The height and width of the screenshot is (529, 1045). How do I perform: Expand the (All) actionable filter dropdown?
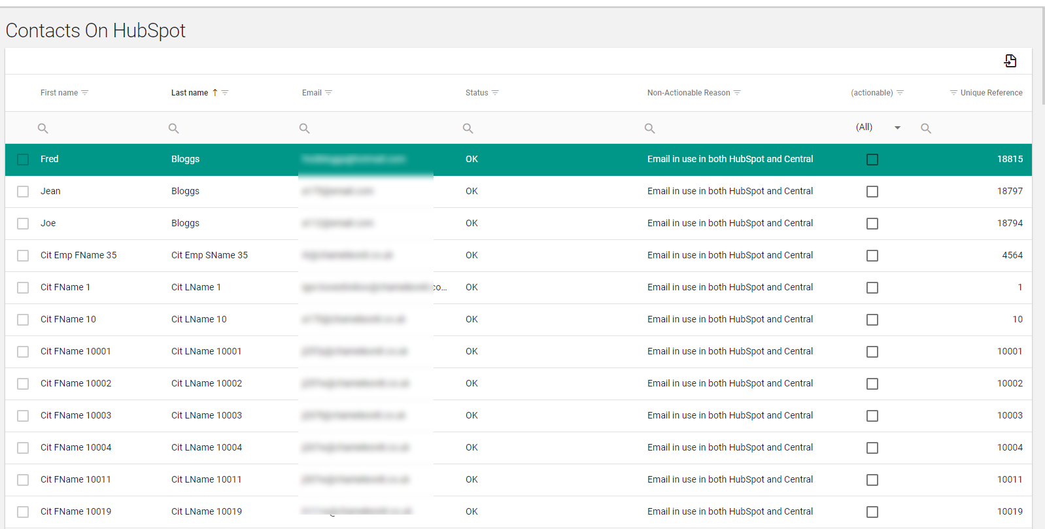pos(897,128)
